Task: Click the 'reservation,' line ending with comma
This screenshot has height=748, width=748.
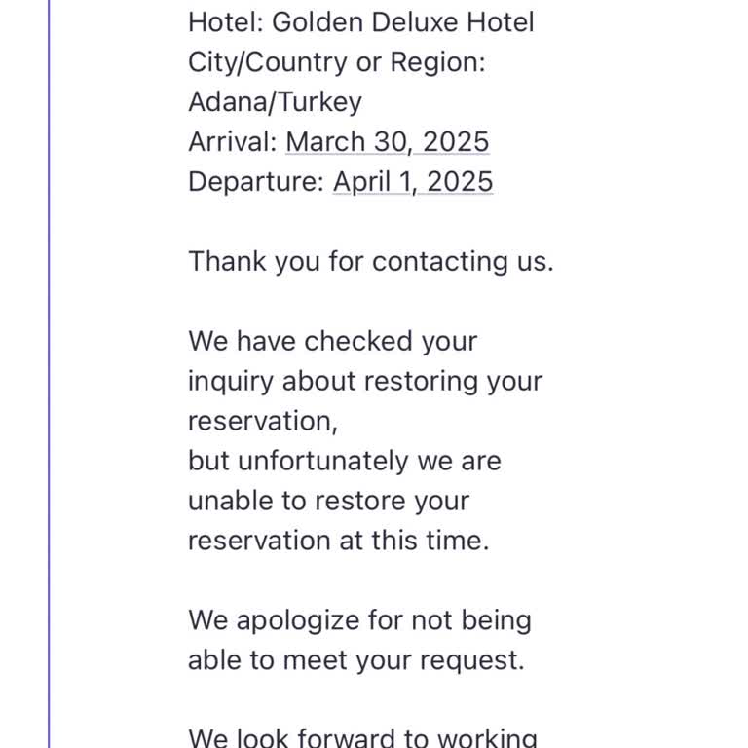Action: pos(262,422)
